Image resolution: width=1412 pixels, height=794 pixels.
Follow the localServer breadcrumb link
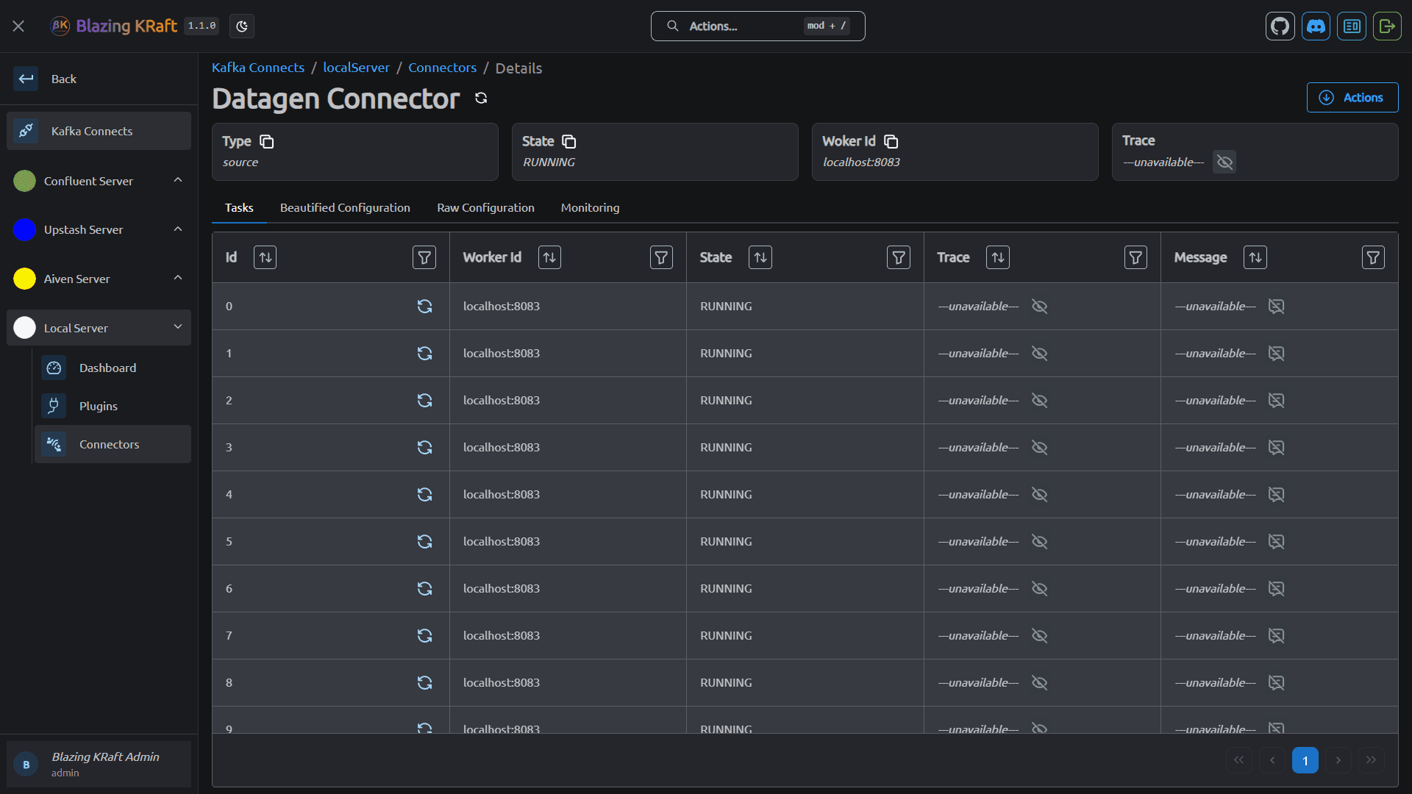(356, 68)
